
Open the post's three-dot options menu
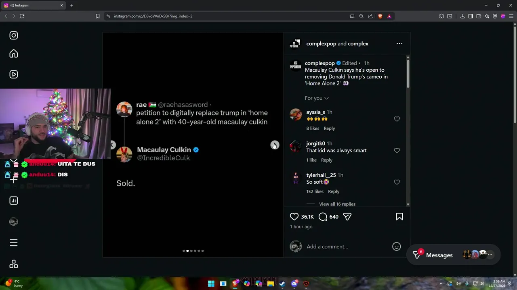[x=399, y=43]
